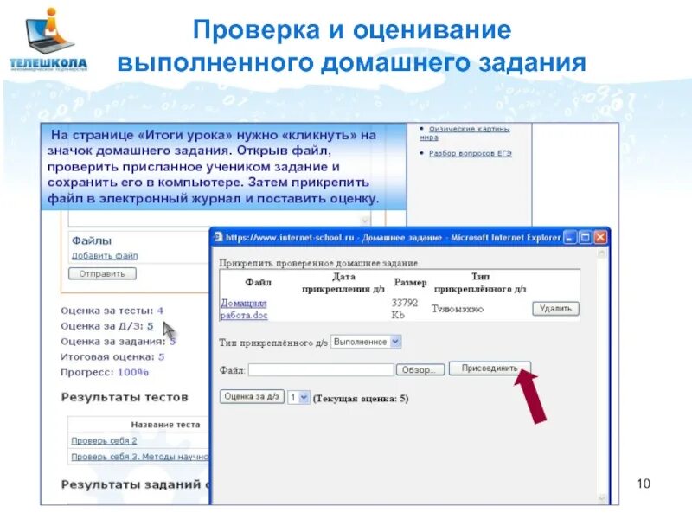Open Проверь себя 3. Методы научного link
This screenshot has width=692, height=519.
139,457
